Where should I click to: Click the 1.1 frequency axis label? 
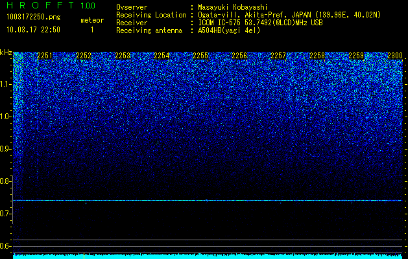pyautogui.click(x=6, y=84)
